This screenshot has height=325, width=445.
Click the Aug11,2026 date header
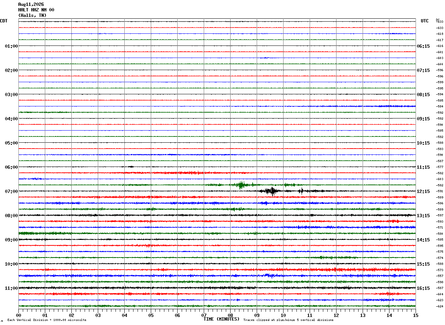[x=31, y=4]
